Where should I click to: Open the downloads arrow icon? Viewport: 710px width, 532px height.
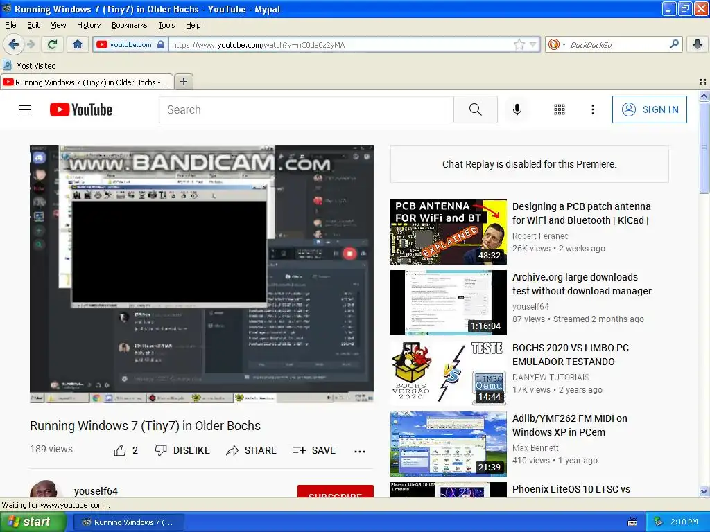coord(698,44)
